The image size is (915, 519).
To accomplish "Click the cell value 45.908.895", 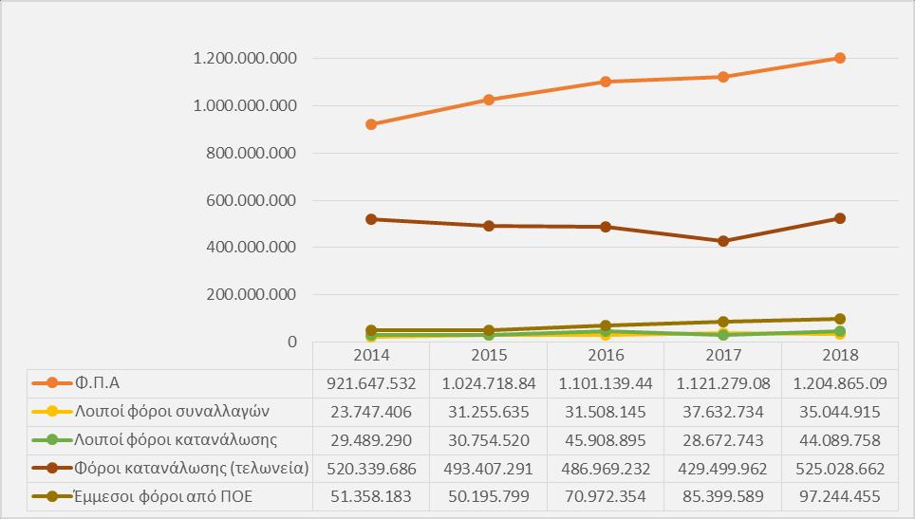I will click(x=606, y=440).
